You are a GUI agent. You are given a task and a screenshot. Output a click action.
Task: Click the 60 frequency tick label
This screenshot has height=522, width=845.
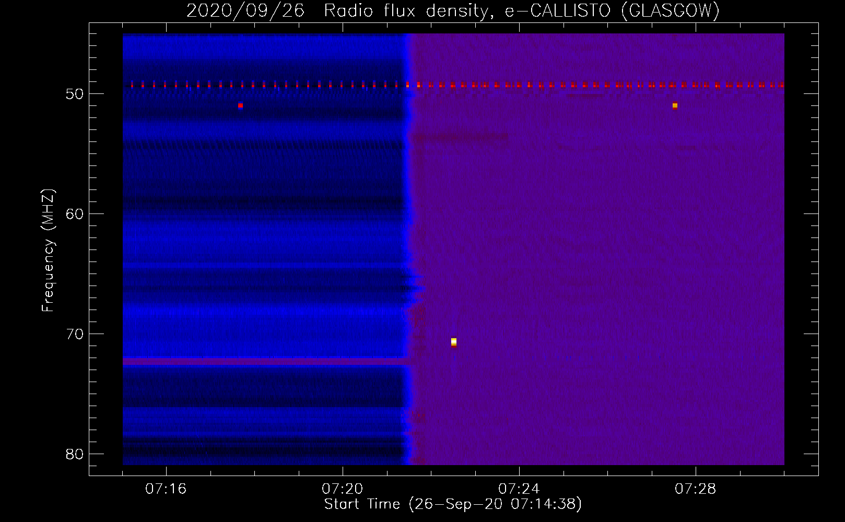[x=75, y=214]
